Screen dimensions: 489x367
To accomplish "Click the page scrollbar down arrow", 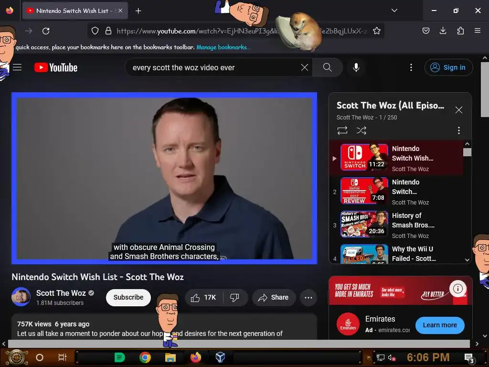I will coord(485,336).
